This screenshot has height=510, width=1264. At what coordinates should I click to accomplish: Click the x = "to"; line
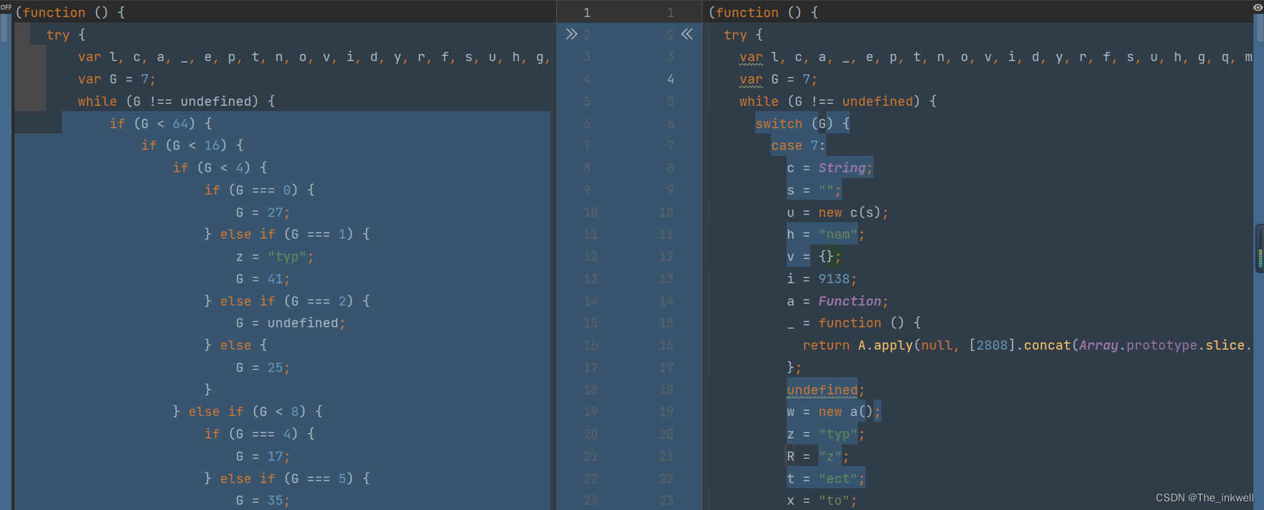822,500
